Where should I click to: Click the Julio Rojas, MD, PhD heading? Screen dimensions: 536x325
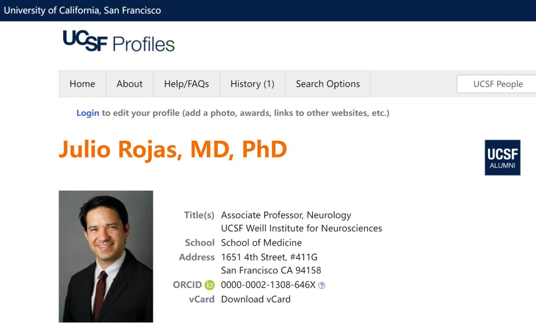click(173, 149)
